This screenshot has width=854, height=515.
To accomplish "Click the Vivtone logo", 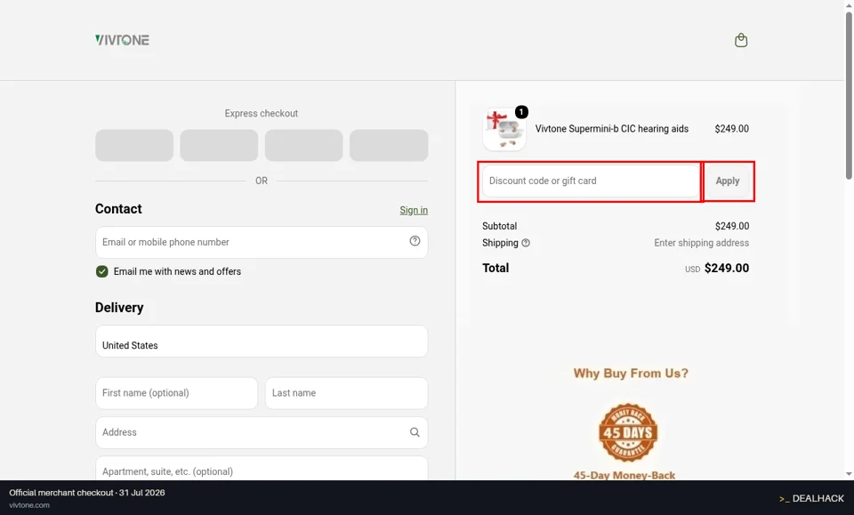I will tap(122, 40).
